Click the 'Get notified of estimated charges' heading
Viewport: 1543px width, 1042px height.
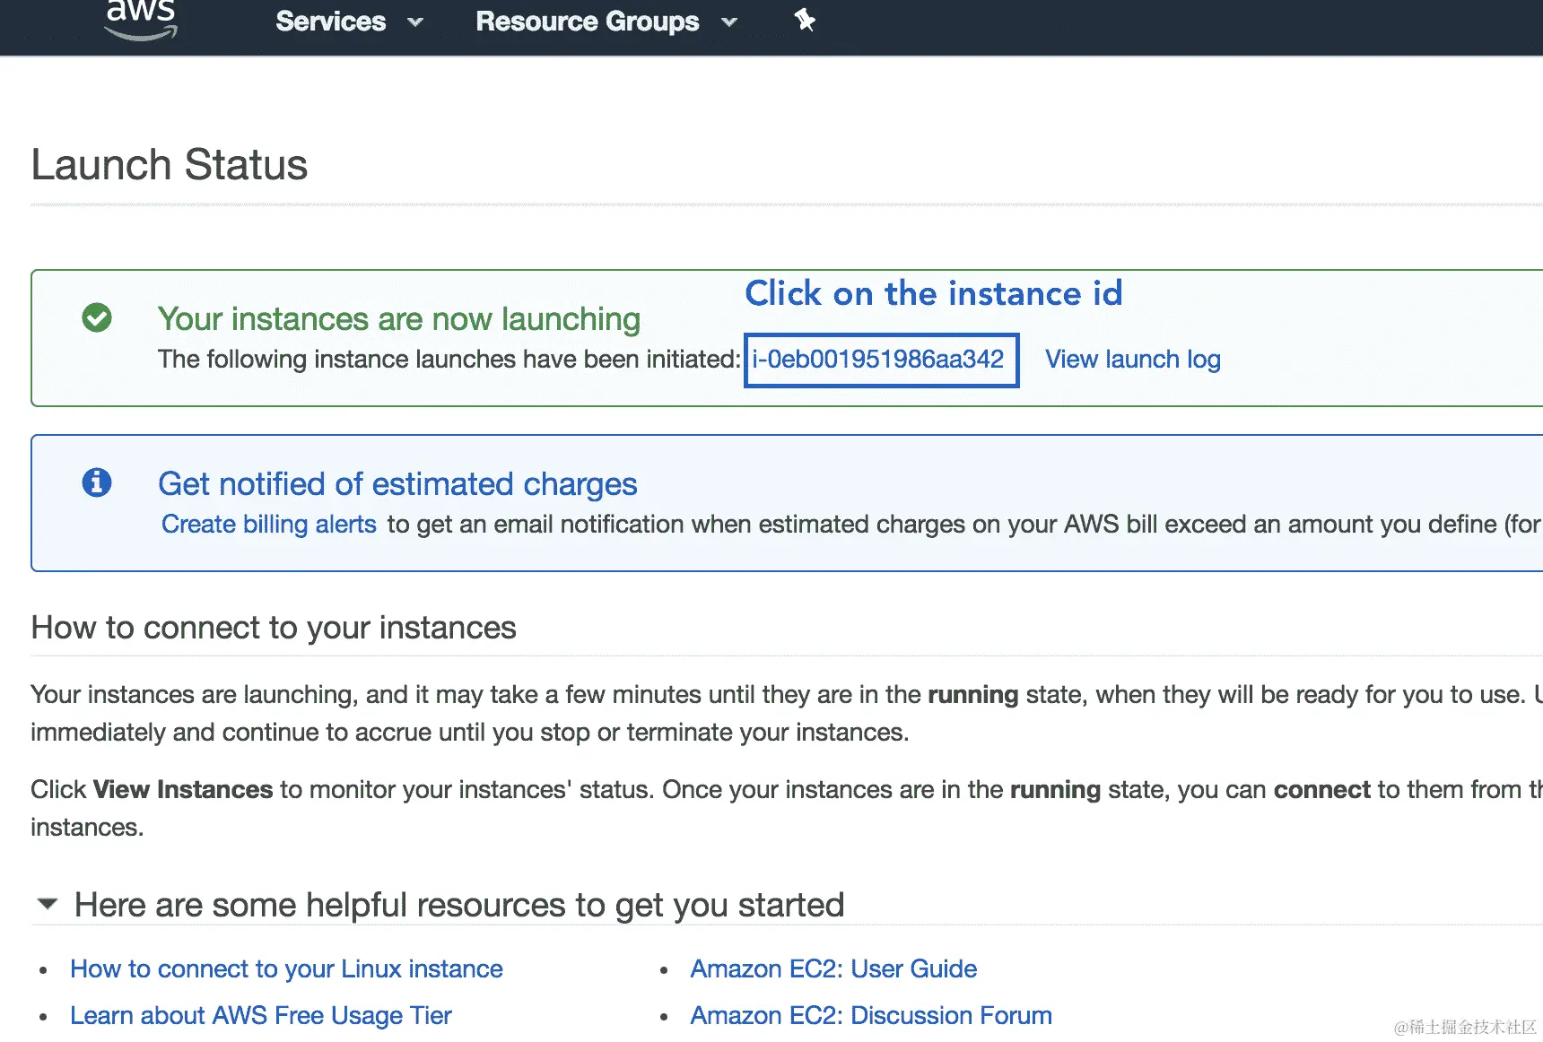[397, 484]
